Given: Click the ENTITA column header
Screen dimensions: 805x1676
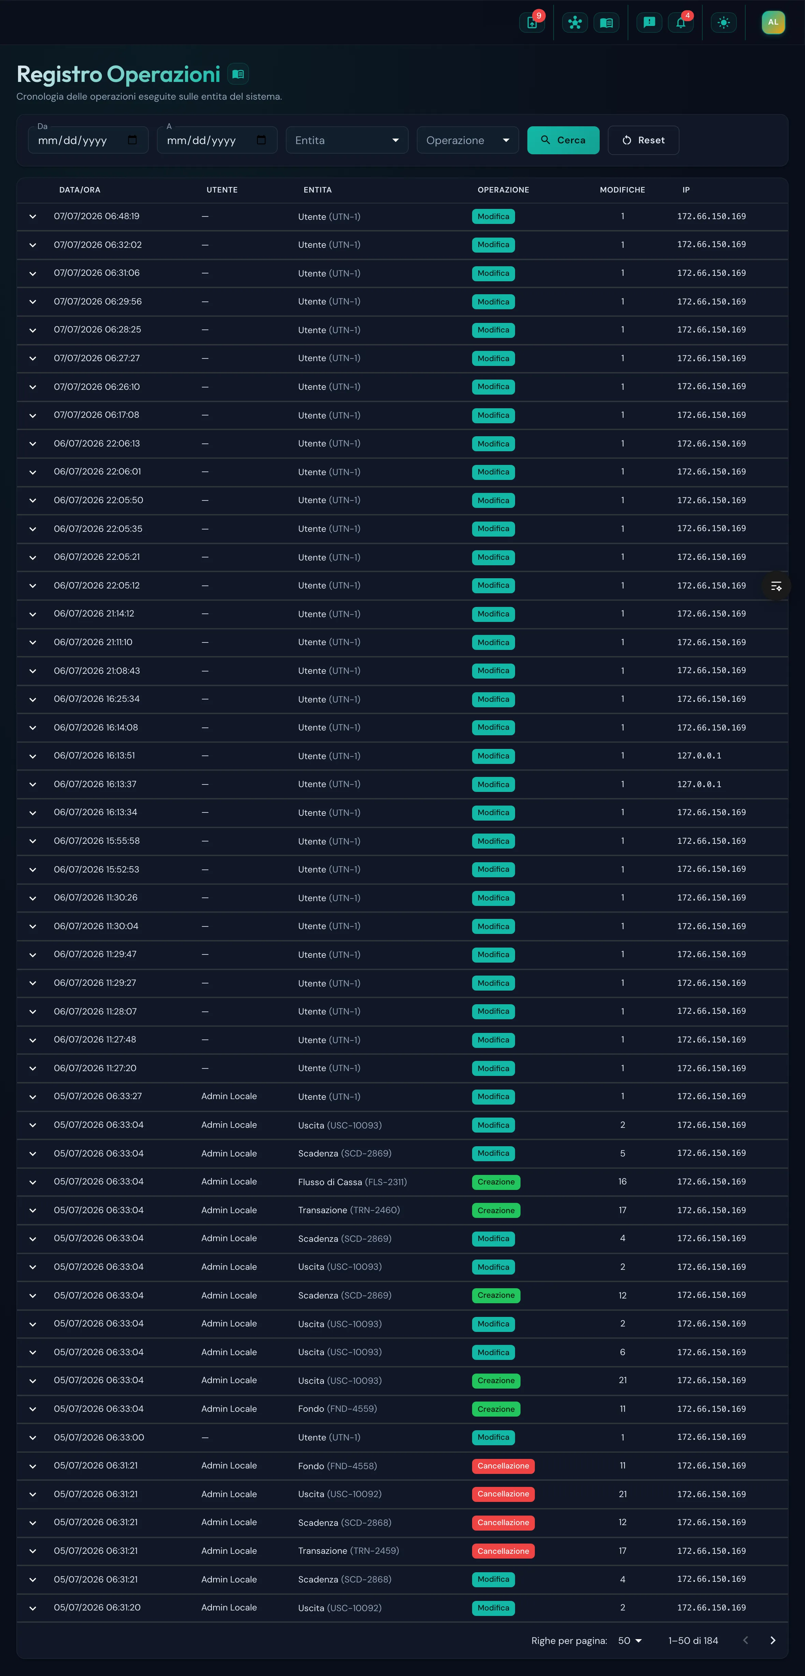Looking at the screenshot, I should tap(317, 190).
